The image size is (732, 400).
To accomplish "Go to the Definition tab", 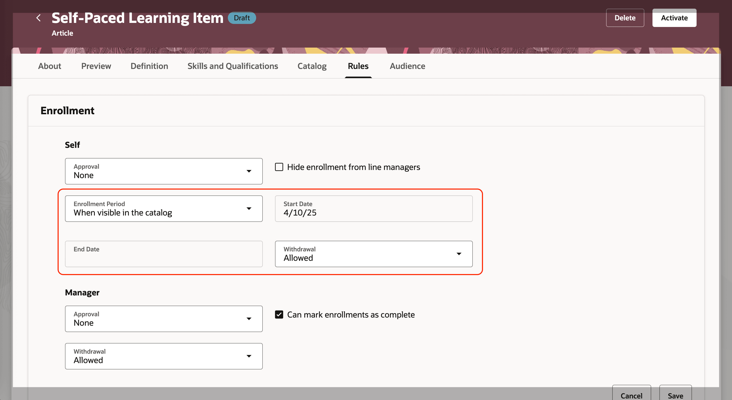I will (x=149, y=66).
